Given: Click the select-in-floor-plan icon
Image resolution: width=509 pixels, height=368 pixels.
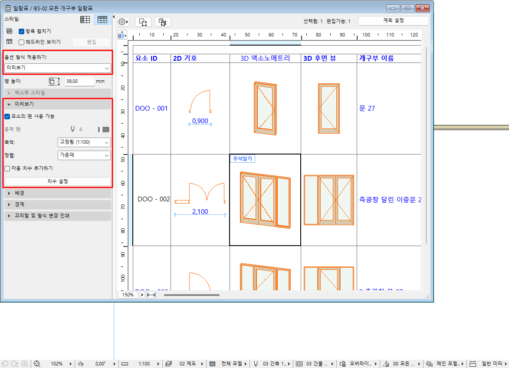Looking at the screenshot, I should [x=143, y=22].
